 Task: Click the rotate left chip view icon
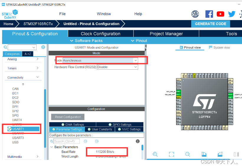coord(204,154)
